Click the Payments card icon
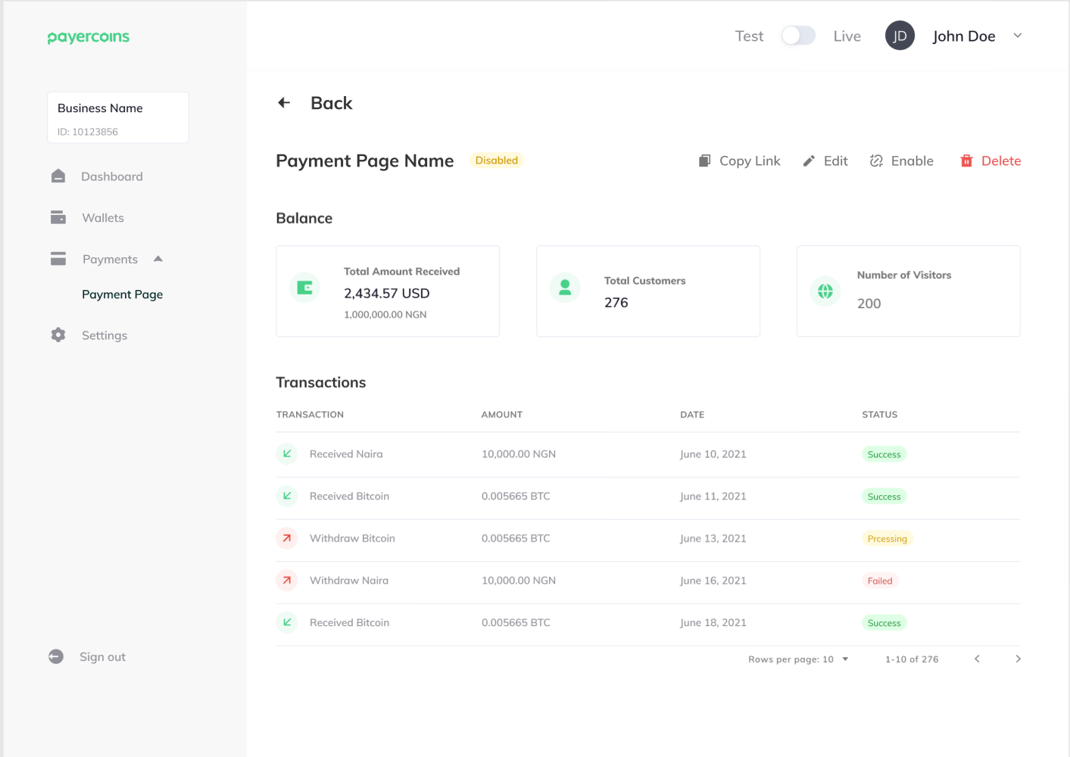1070x757 pixels. 58,258
